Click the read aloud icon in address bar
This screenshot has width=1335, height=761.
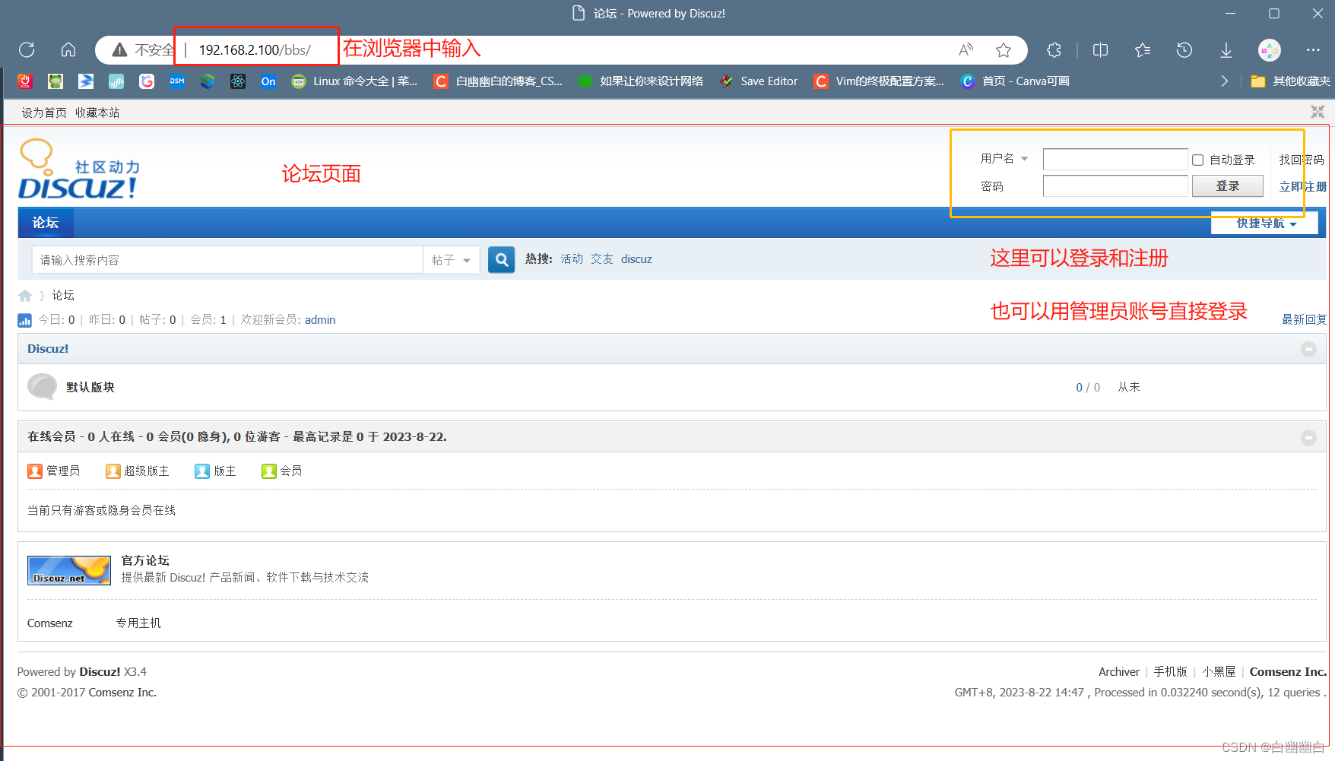point(966,50)
